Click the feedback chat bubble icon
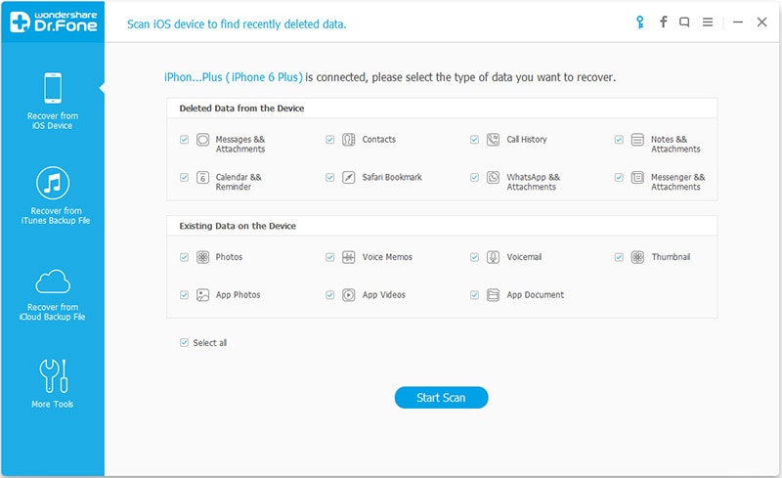The height and width of the screenshot is (478, 782). [686, 22]
